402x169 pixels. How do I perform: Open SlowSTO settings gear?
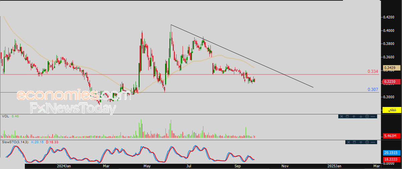pos(367,142)
